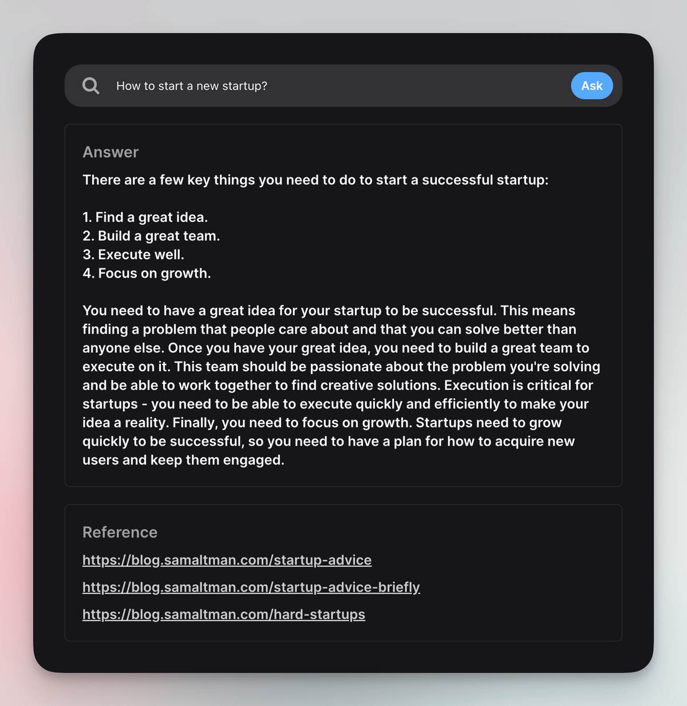This screenshot has width=687, height=706.
Task: Click the intro line about key things
Action: pyautogui.click(x=315, y=180)
